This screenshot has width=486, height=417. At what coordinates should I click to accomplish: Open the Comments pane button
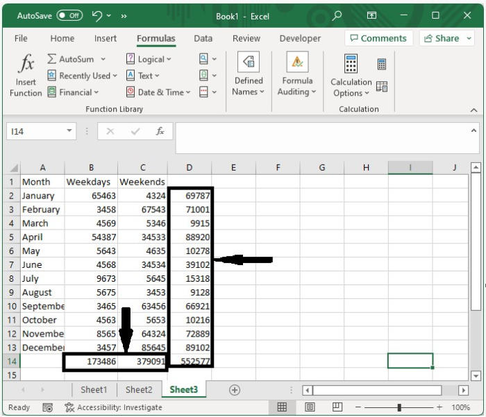click(378, 38)
